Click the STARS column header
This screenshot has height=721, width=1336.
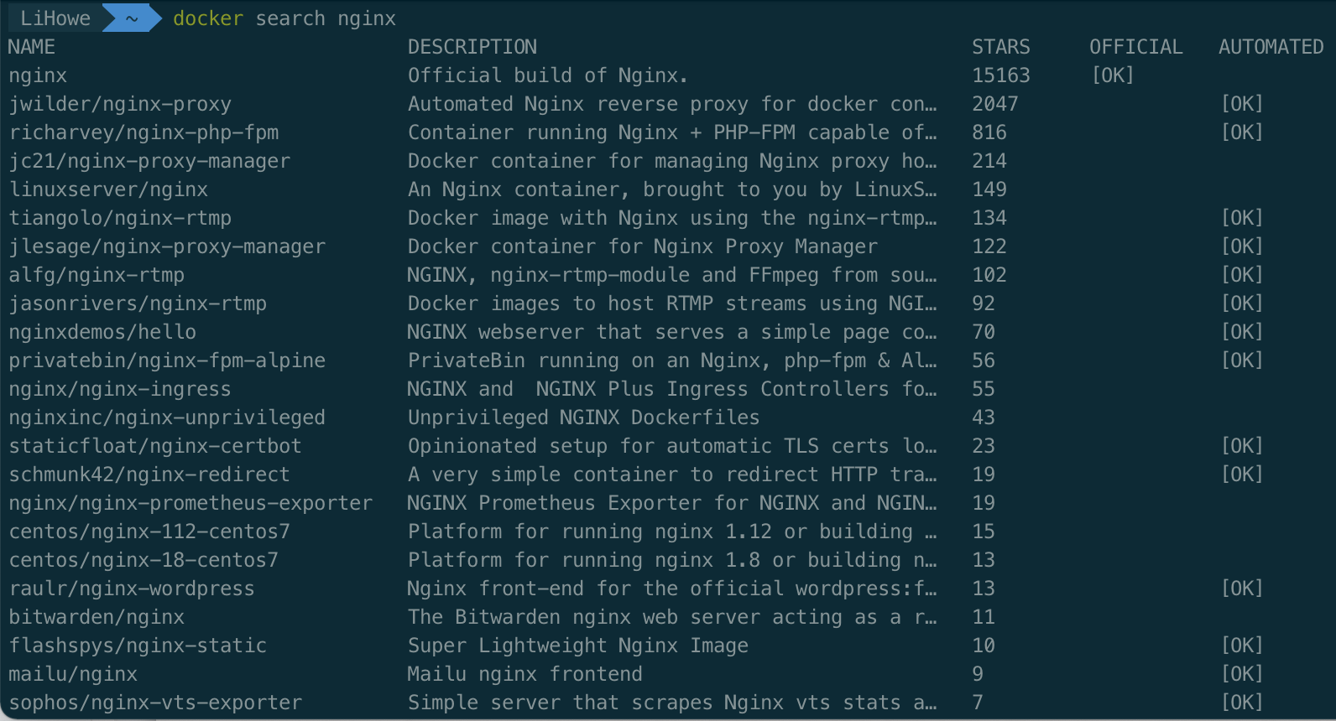click(1000, 47)
